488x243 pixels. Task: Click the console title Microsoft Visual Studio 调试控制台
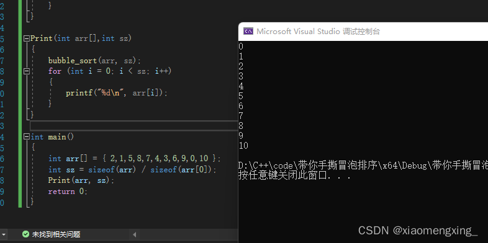(318, 32)
